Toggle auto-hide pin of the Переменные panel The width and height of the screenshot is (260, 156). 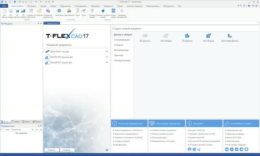(39, 126)
